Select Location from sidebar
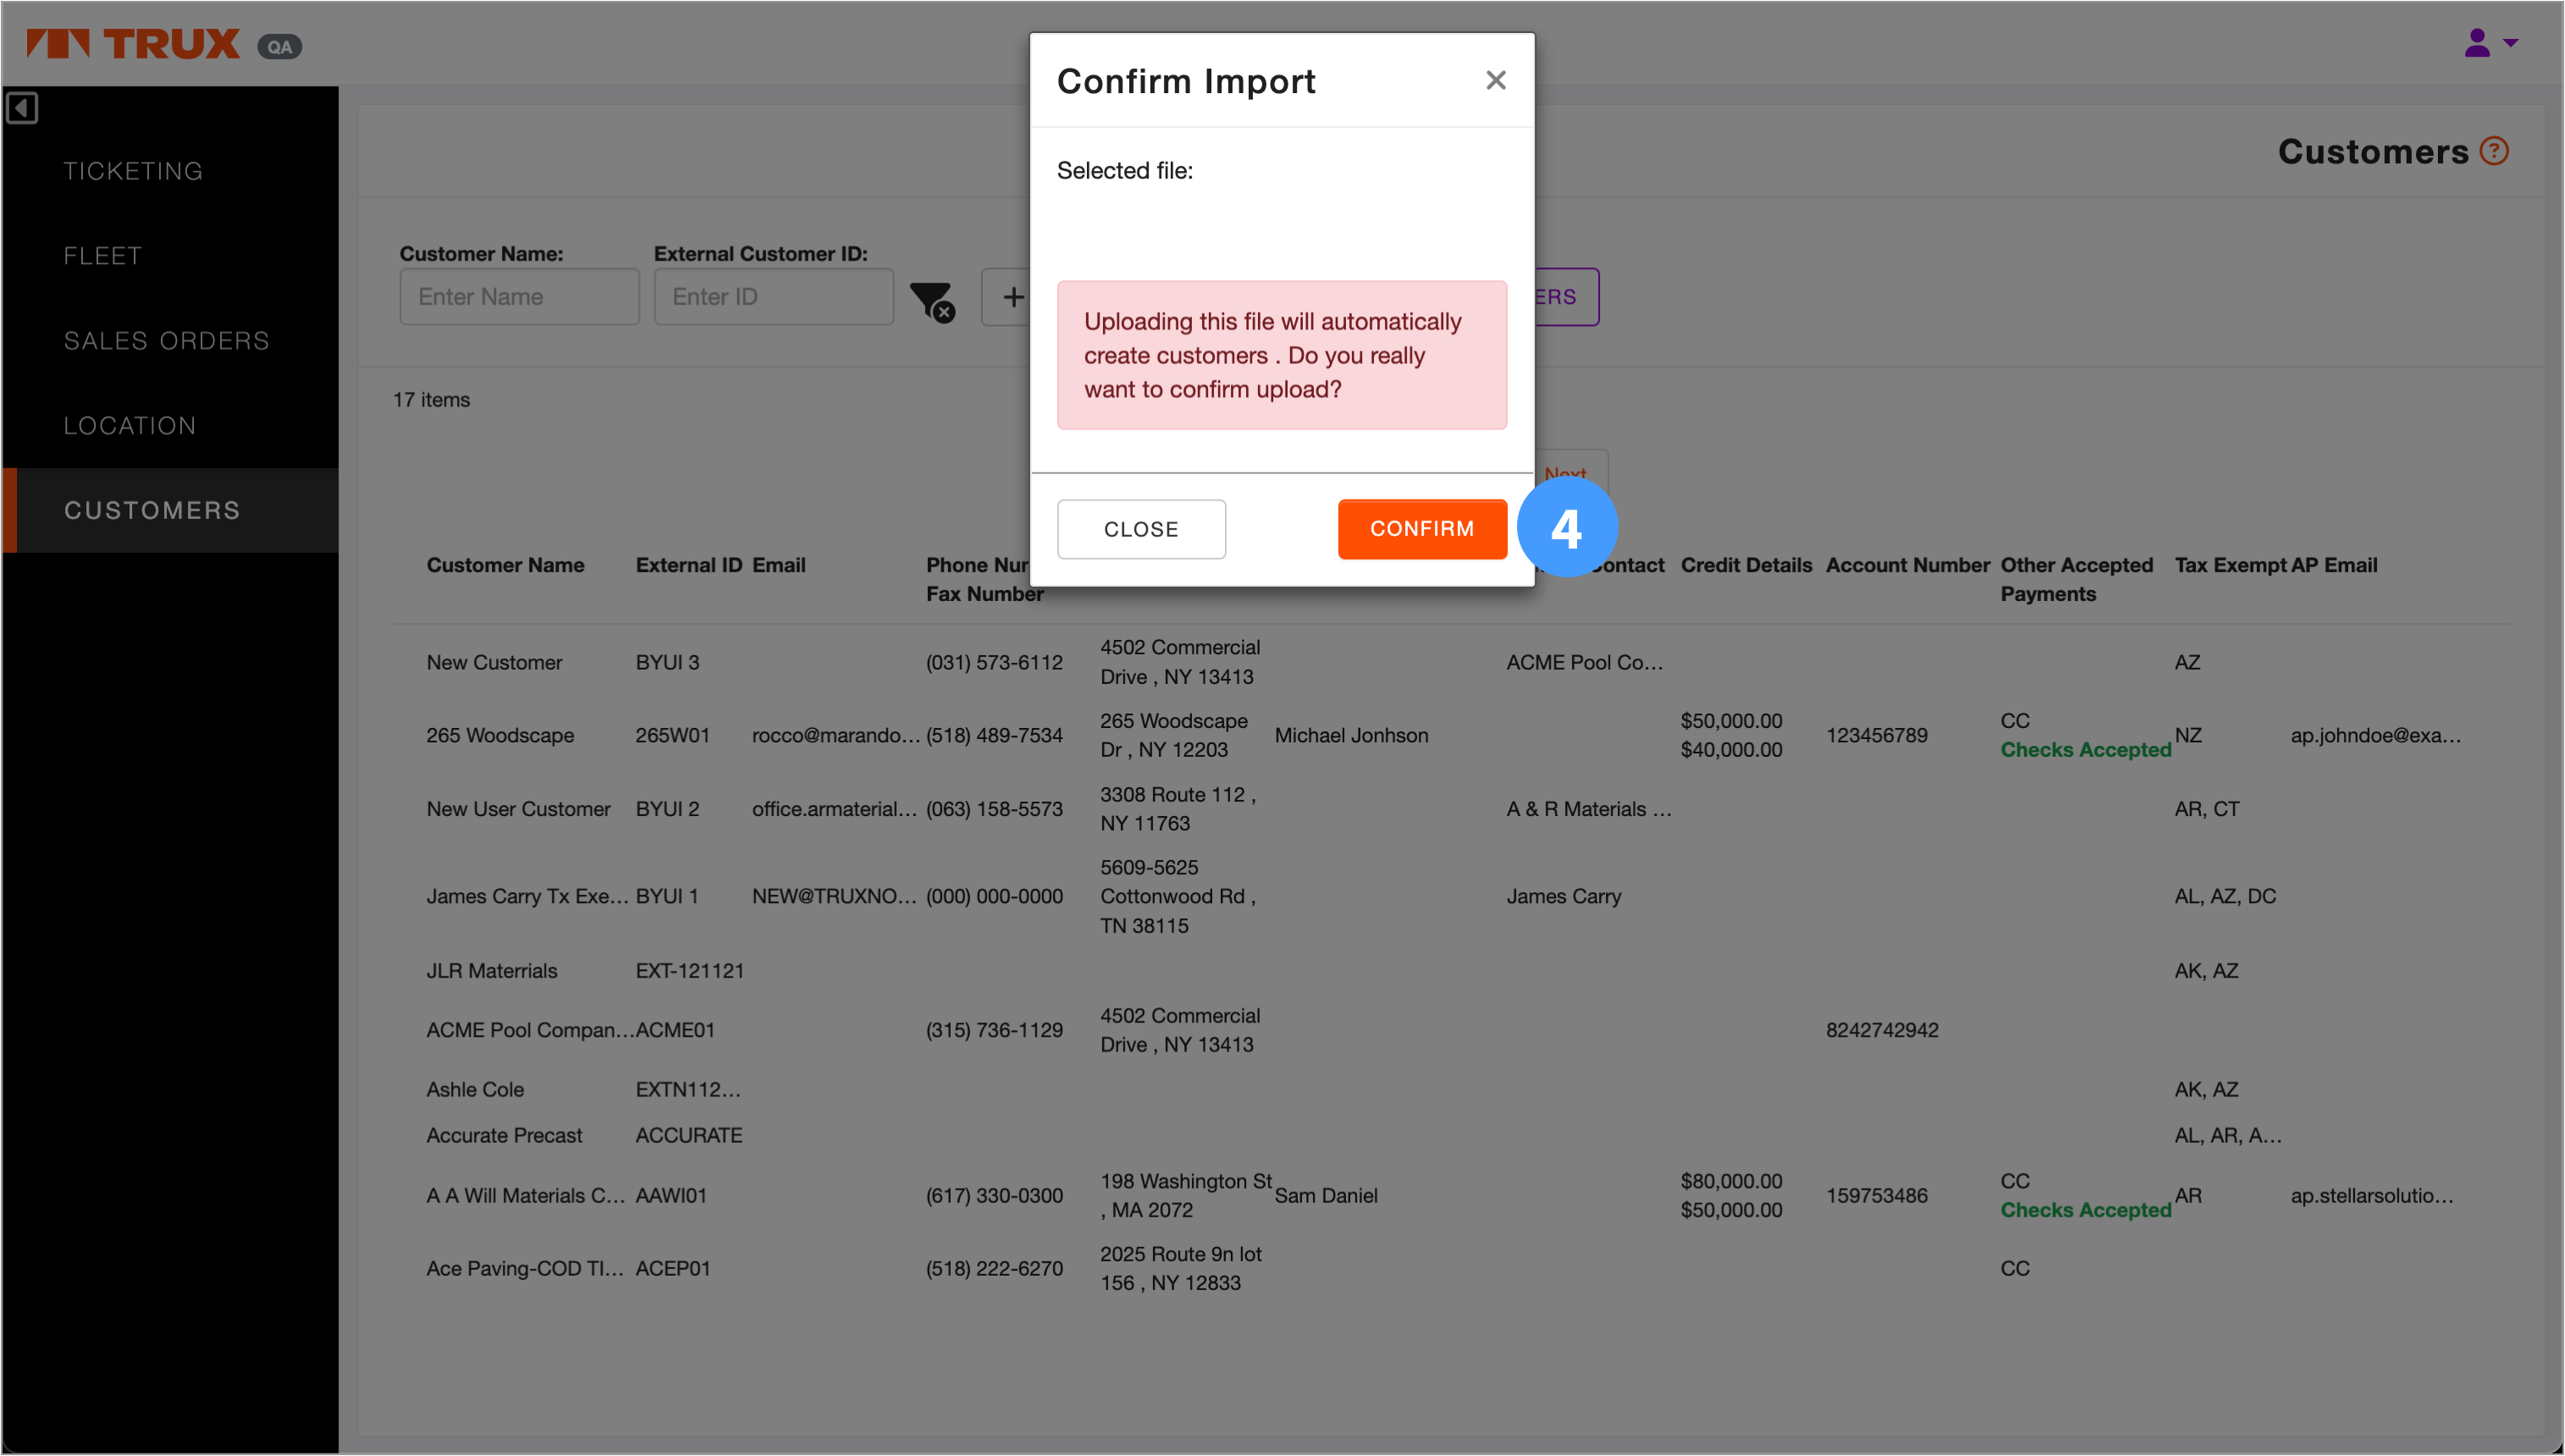Image resolution: width=2565 pixels, height=1456 pixels. coord(129,426)
